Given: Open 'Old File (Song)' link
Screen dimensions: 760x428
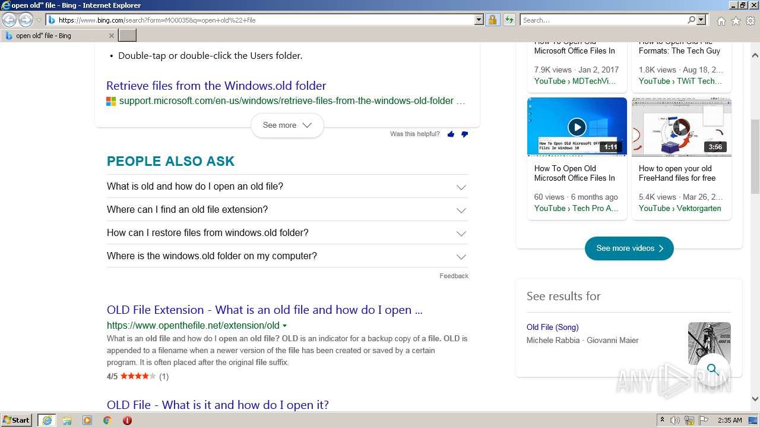Looking at the screenshot, I should (x=552, y=328).
